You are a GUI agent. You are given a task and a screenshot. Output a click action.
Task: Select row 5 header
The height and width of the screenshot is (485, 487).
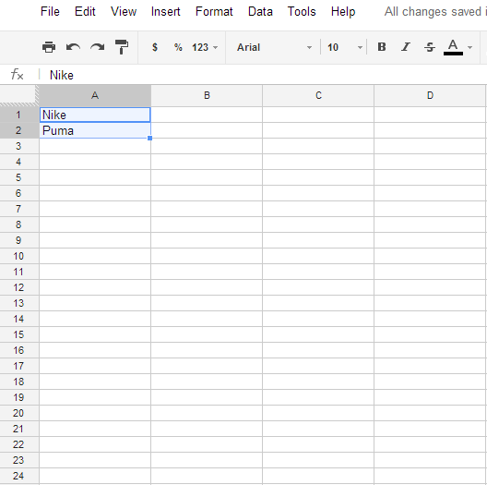coord(19,177)
